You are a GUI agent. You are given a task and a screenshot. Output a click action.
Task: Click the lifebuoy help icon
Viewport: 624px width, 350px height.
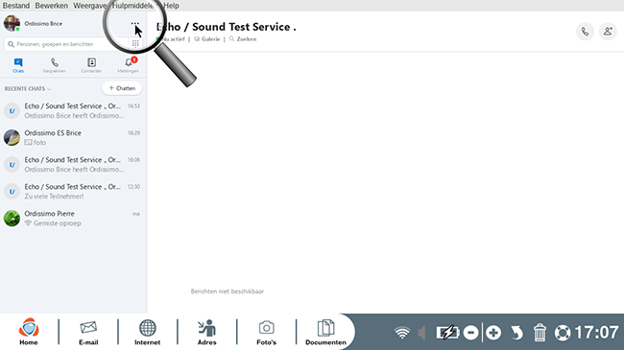point(563,333)
